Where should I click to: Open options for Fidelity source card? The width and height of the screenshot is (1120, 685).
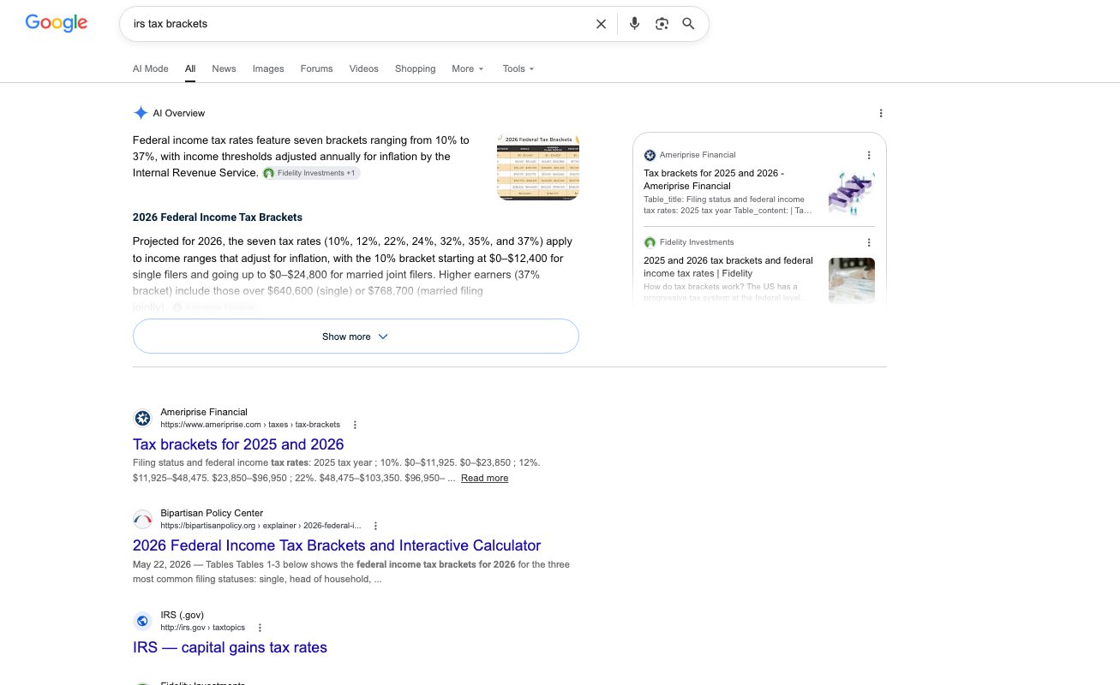pos(869,242)
